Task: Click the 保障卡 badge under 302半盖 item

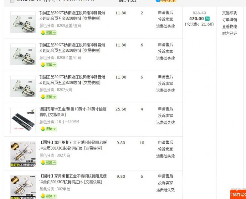Action: [48, 196]
